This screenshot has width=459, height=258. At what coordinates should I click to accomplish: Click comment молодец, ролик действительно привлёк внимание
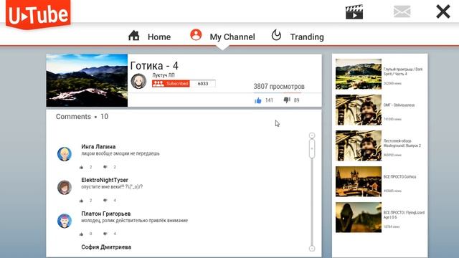coord(134,221)
